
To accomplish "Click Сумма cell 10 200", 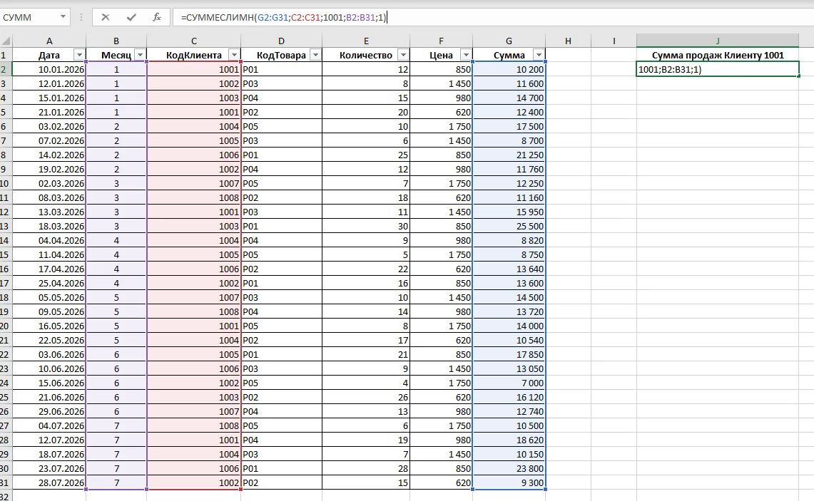I will (x=509, y=70).
